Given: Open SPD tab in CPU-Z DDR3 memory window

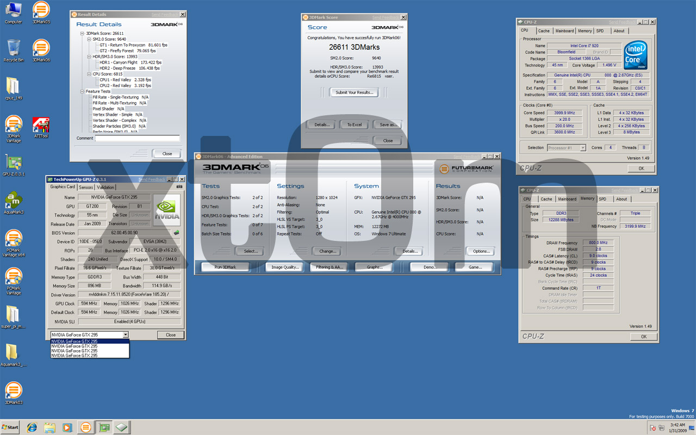Looking at the screenshot, I should coord(602,199).
